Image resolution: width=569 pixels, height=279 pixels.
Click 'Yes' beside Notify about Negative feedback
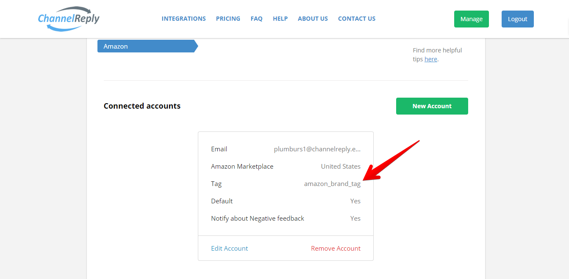pyautogui.click(x=355, y=219)
